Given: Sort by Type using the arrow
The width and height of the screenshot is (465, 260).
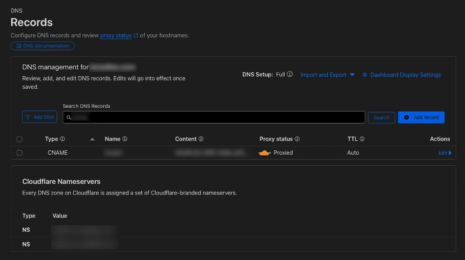Looking at the screenshot, I should tap(92, 139).
